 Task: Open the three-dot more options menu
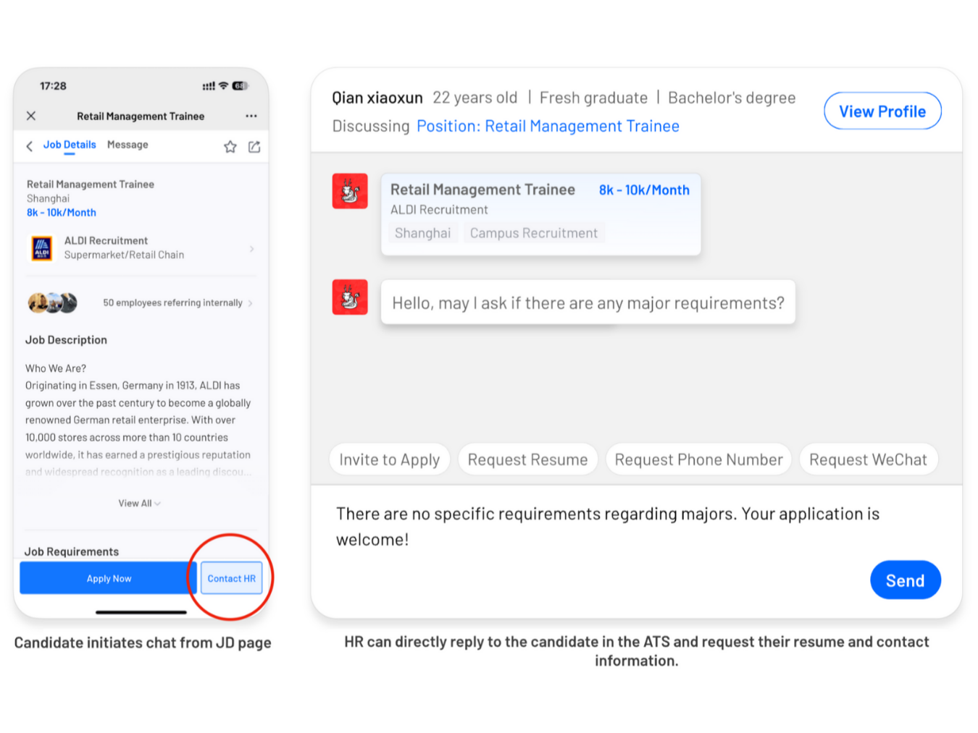(x=251, y=116)
